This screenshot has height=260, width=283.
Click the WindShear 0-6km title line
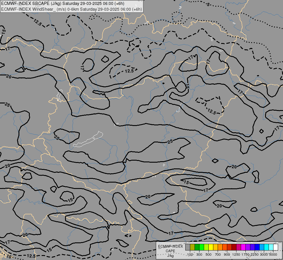71,9
